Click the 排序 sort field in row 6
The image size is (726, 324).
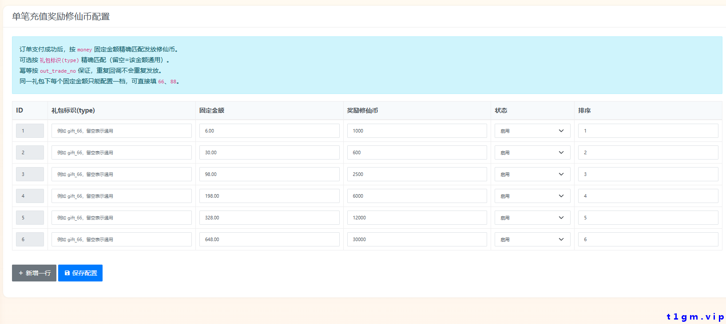(648, 239)
